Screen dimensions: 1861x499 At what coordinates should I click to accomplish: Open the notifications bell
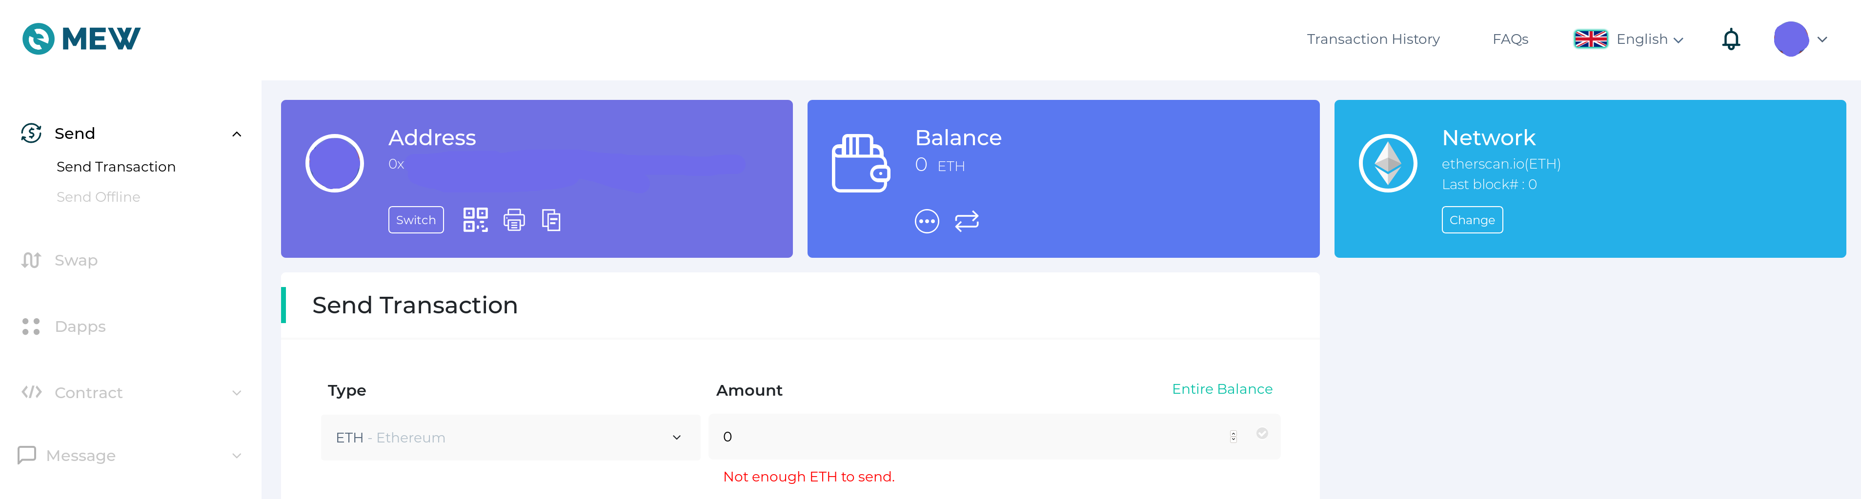(x=1731, y=39)
